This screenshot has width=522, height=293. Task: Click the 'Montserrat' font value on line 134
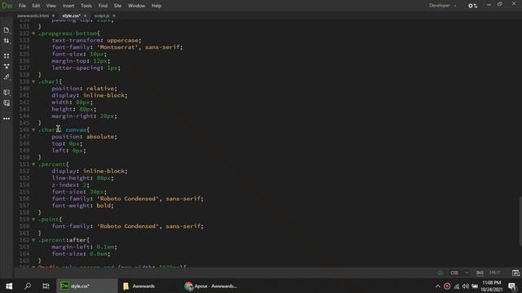[117, 47]
